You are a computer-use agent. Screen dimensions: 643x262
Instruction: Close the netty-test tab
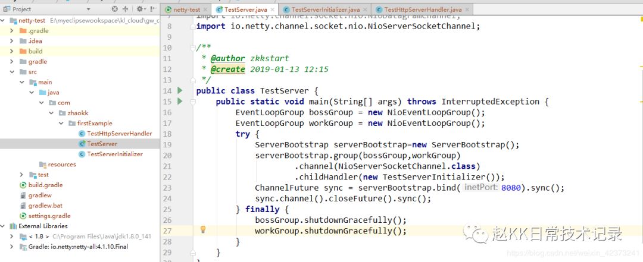[205, 10]
